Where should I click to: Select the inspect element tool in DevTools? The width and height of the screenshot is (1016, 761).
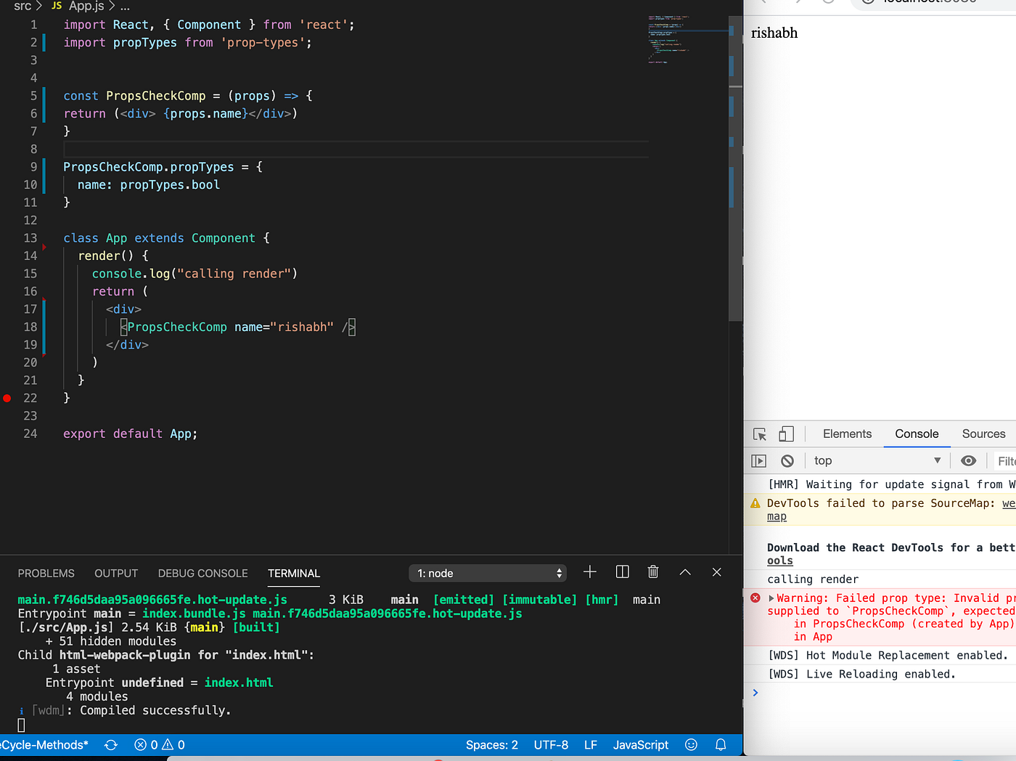point(760,433)
